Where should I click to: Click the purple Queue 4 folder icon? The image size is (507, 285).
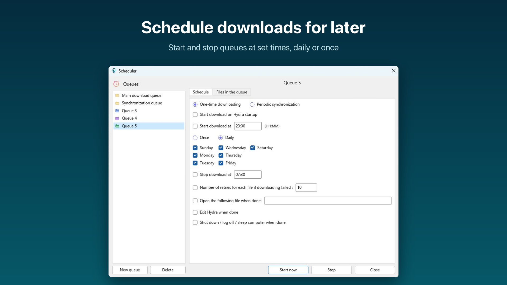pos(117,118)
